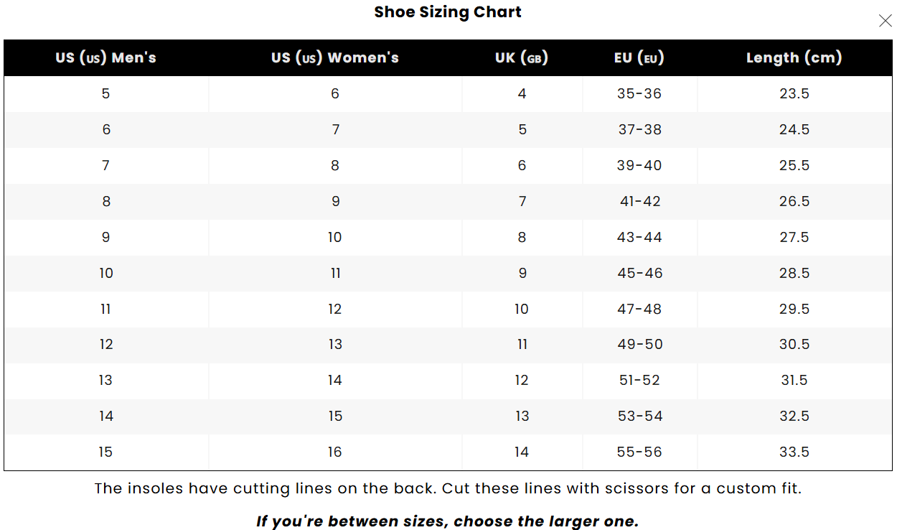Select the 31.5 cm length cell
This screenshot has width=897, height=530.
pyautogui.click(x=794, y=380)
